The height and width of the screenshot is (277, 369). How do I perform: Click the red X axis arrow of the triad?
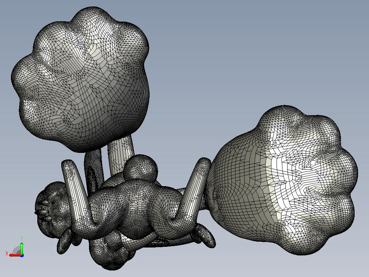[15, 255]
